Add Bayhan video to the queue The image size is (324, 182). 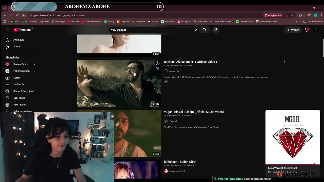(x=157, y=69)
